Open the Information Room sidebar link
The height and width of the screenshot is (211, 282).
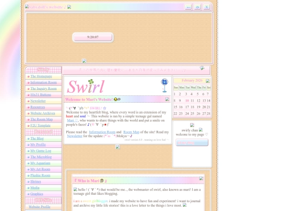[43, 82]
